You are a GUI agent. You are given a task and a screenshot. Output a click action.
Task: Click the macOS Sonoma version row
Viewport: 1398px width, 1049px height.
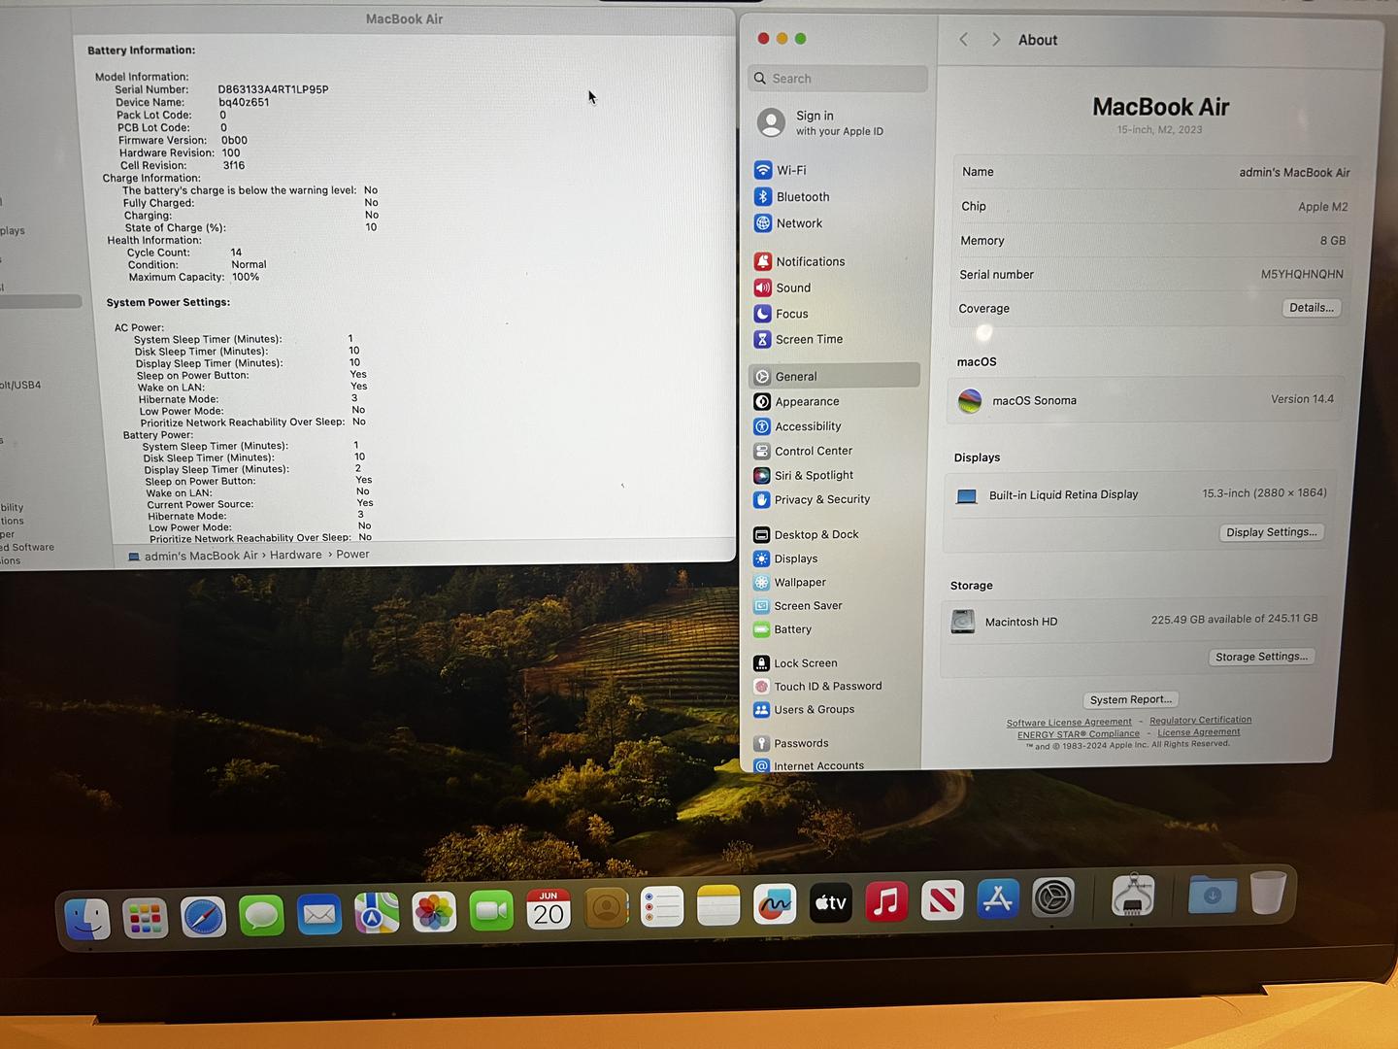tap(1146, 400)
